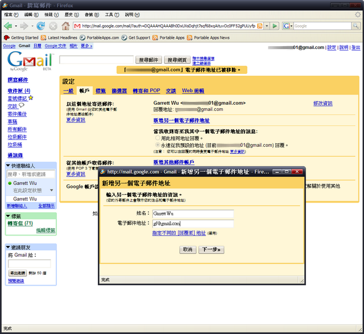Open the chat status 在此設定狀態 dropdown

pos(52,190)
